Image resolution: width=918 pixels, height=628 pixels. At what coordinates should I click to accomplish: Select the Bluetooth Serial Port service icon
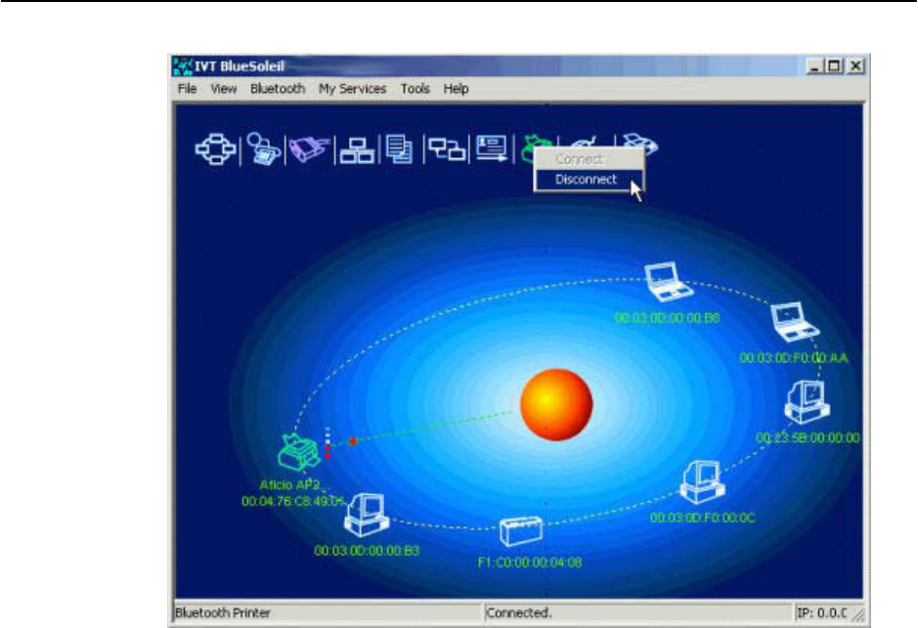pos(309,149)
